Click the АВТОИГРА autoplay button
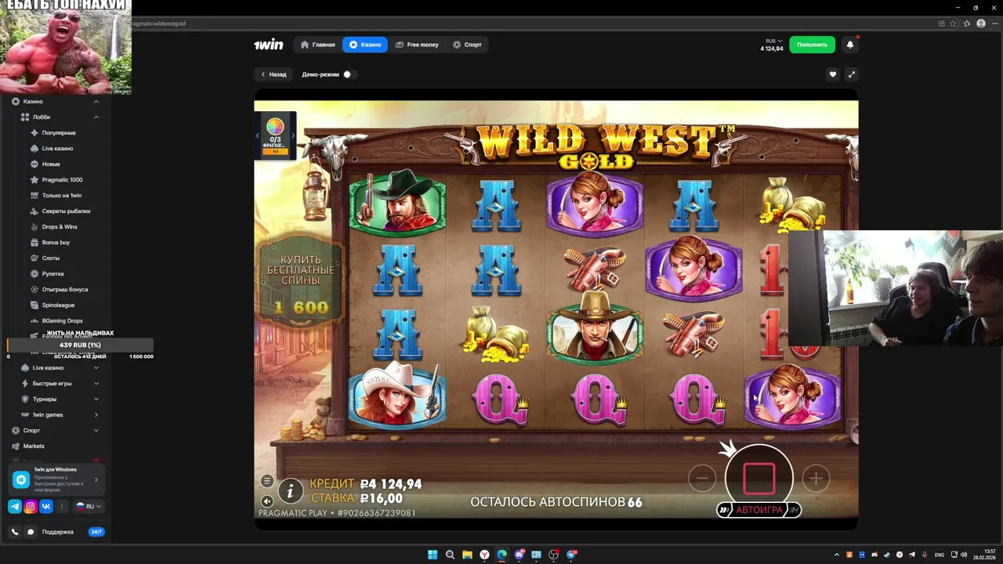1003x564 pixels. pos(759,510)
